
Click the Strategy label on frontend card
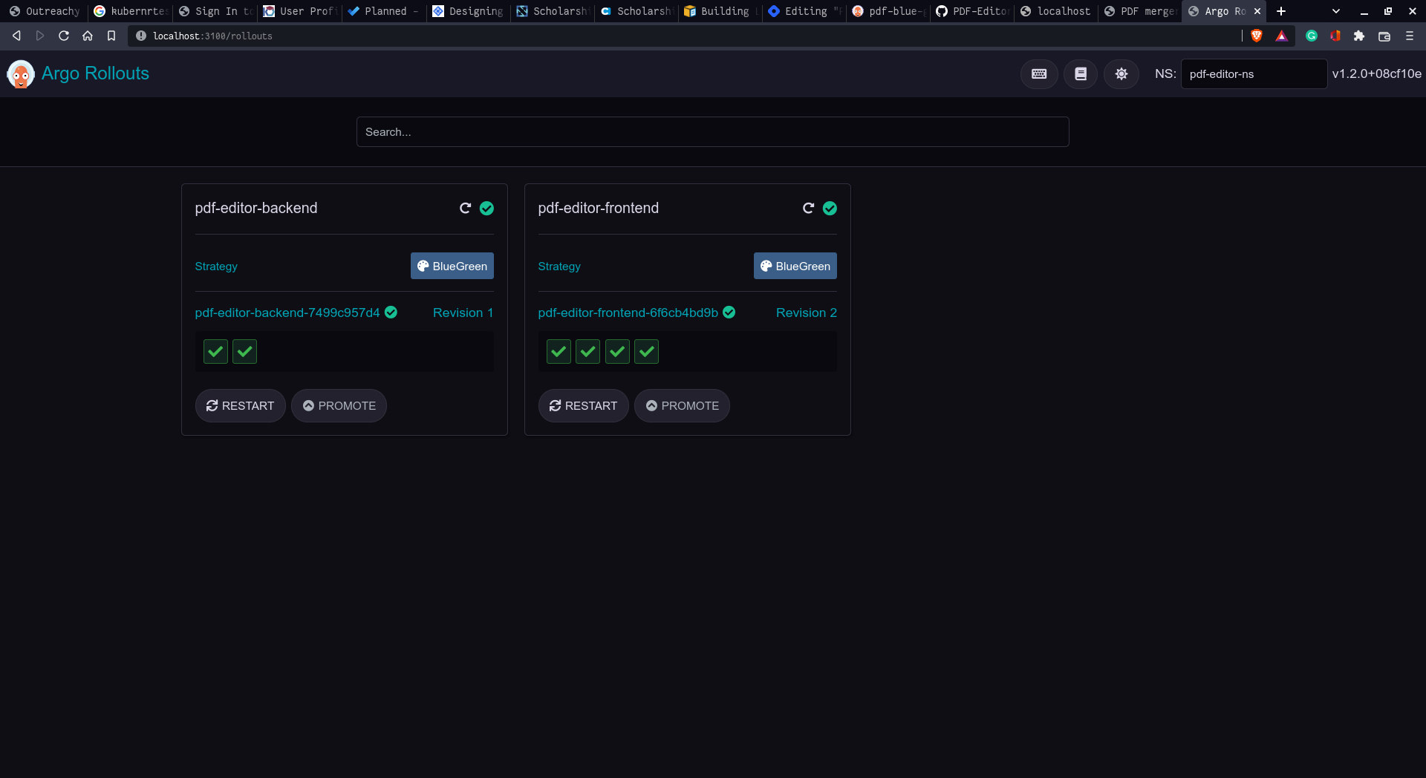[559, 267]
